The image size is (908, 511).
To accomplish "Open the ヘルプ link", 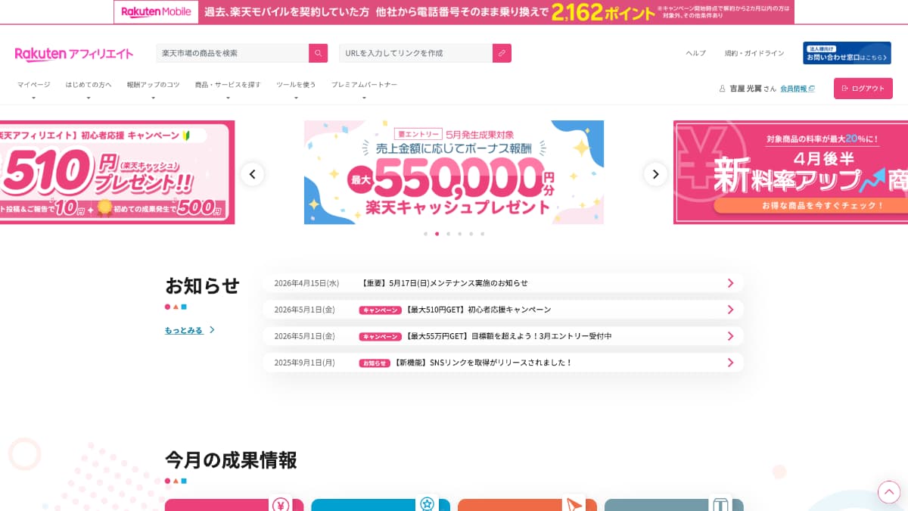I will pos(695,53).
